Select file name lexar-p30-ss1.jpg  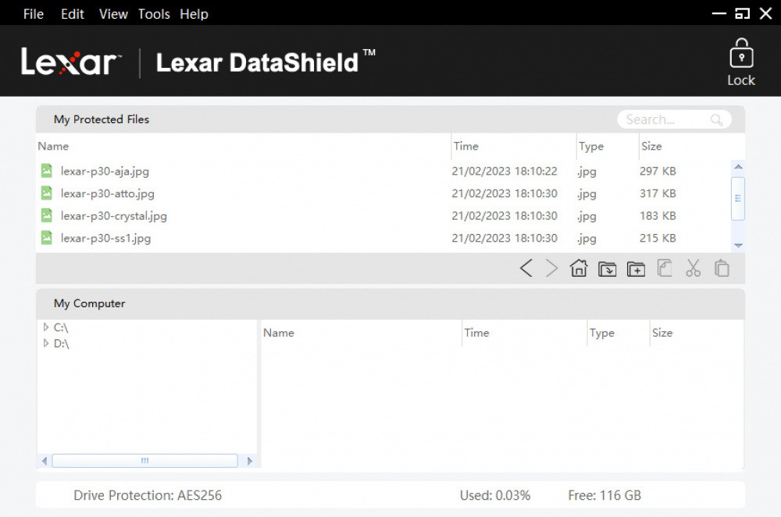(105, 238)
